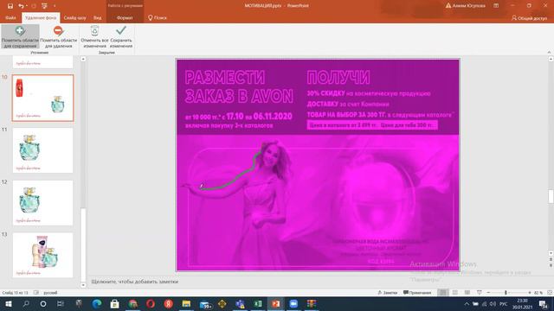Open Yandex browser from taskbar
This screenshot has width=554, height=311.
pyautogui.click(x=169, y=303)
